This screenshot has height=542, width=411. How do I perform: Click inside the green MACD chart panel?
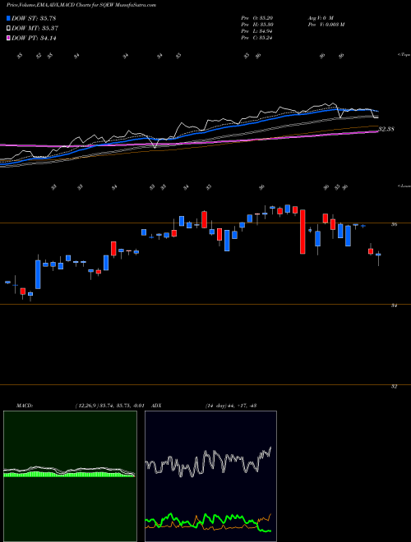click(x=70, y=476)
